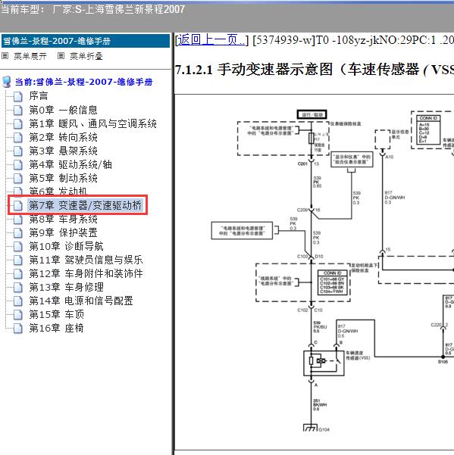Collapse all menus with 菜单折叠
454x455 pixels.
pos(86,56)
